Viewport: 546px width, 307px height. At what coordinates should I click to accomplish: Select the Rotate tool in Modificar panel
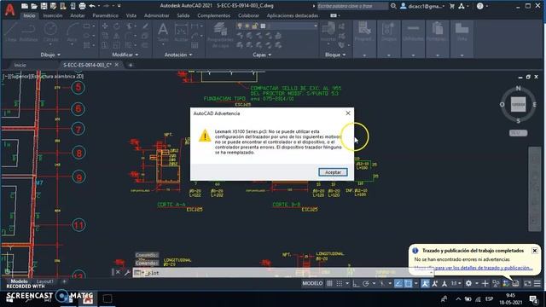tap(117, 26)
